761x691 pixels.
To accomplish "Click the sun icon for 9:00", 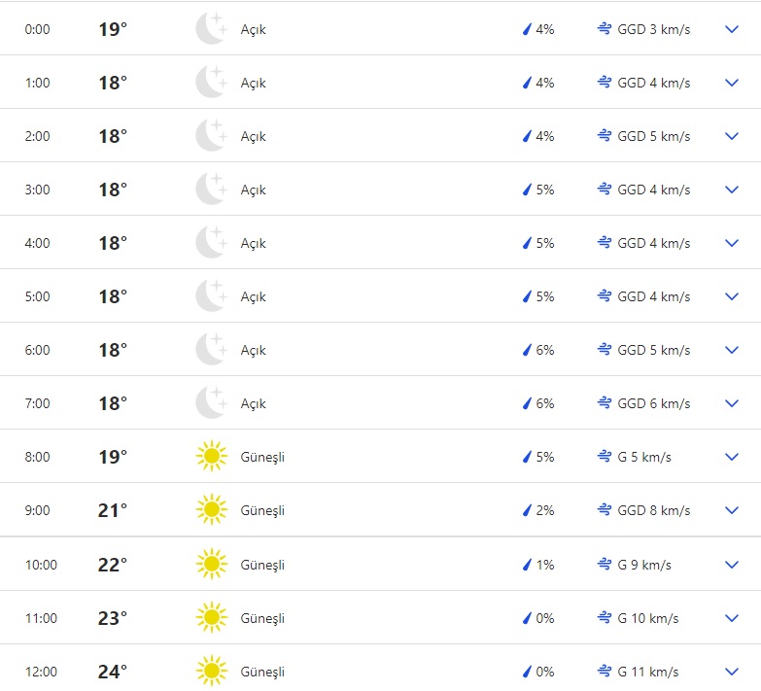I will [211, 510].
